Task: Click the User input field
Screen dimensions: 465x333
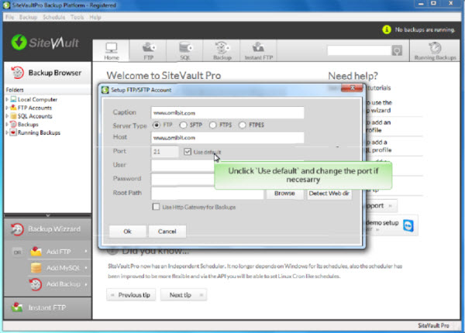Action: (x=182, y=165)
